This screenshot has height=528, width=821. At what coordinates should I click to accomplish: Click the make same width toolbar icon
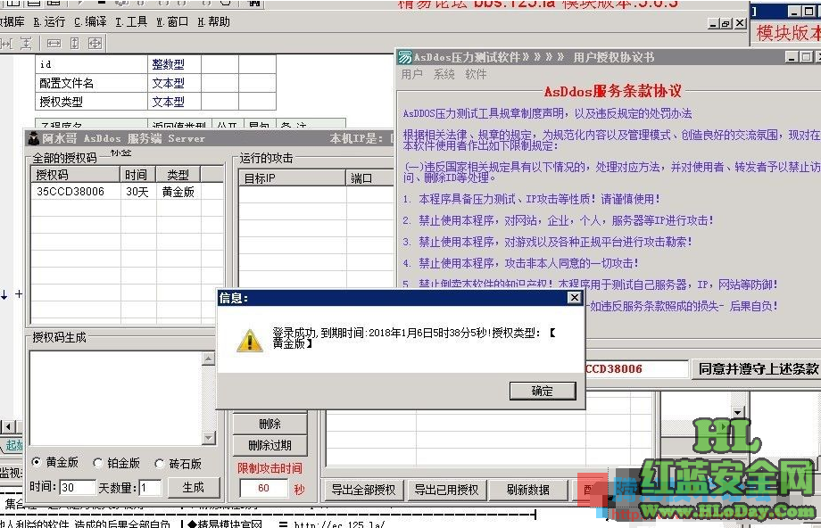(54, 44)
